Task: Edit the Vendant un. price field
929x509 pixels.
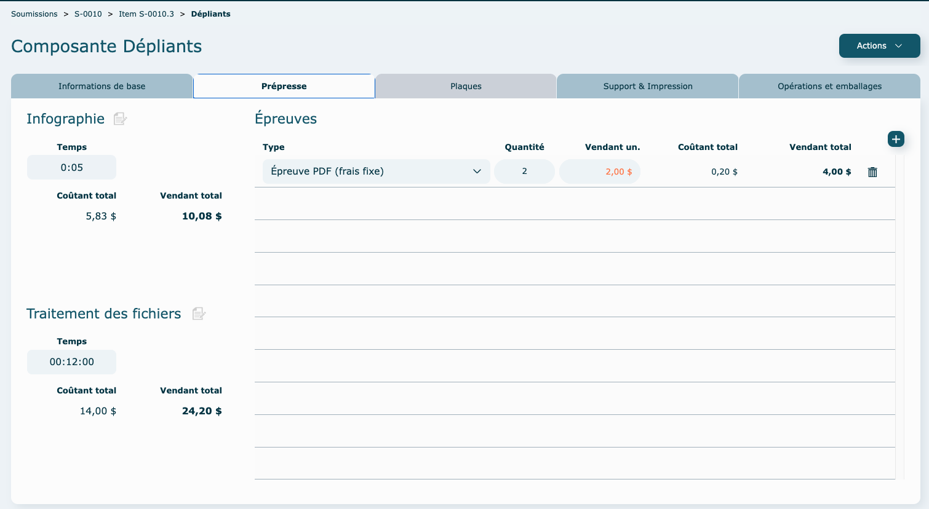Action: pyautogui.click(x=600, y=172)
